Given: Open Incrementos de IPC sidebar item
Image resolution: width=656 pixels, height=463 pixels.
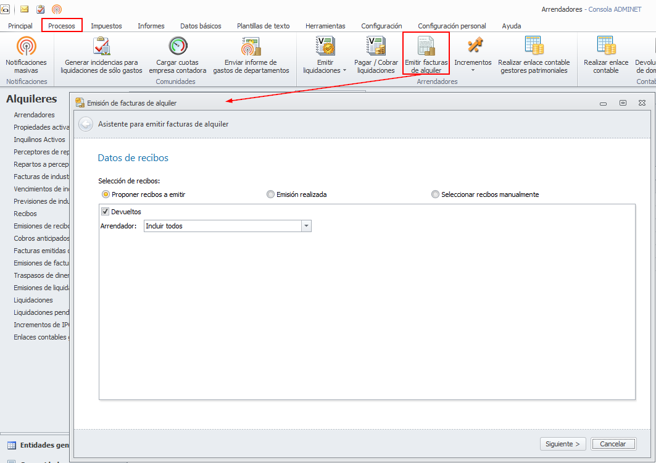Looking at the screenshot, I should [x=41, y=325].
